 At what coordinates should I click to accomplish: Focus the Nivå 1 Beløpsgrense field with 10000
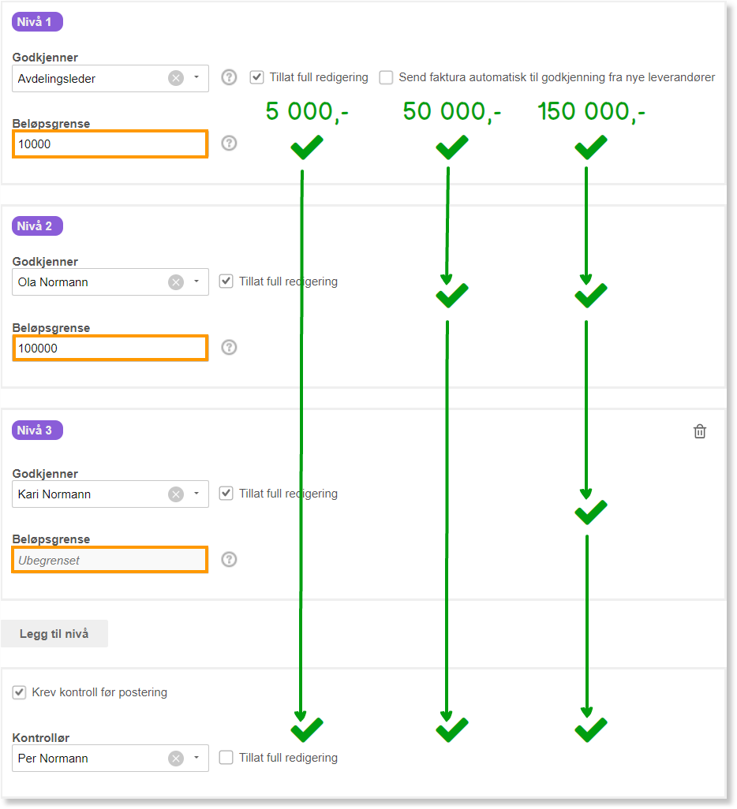click(x=110, y=144)
